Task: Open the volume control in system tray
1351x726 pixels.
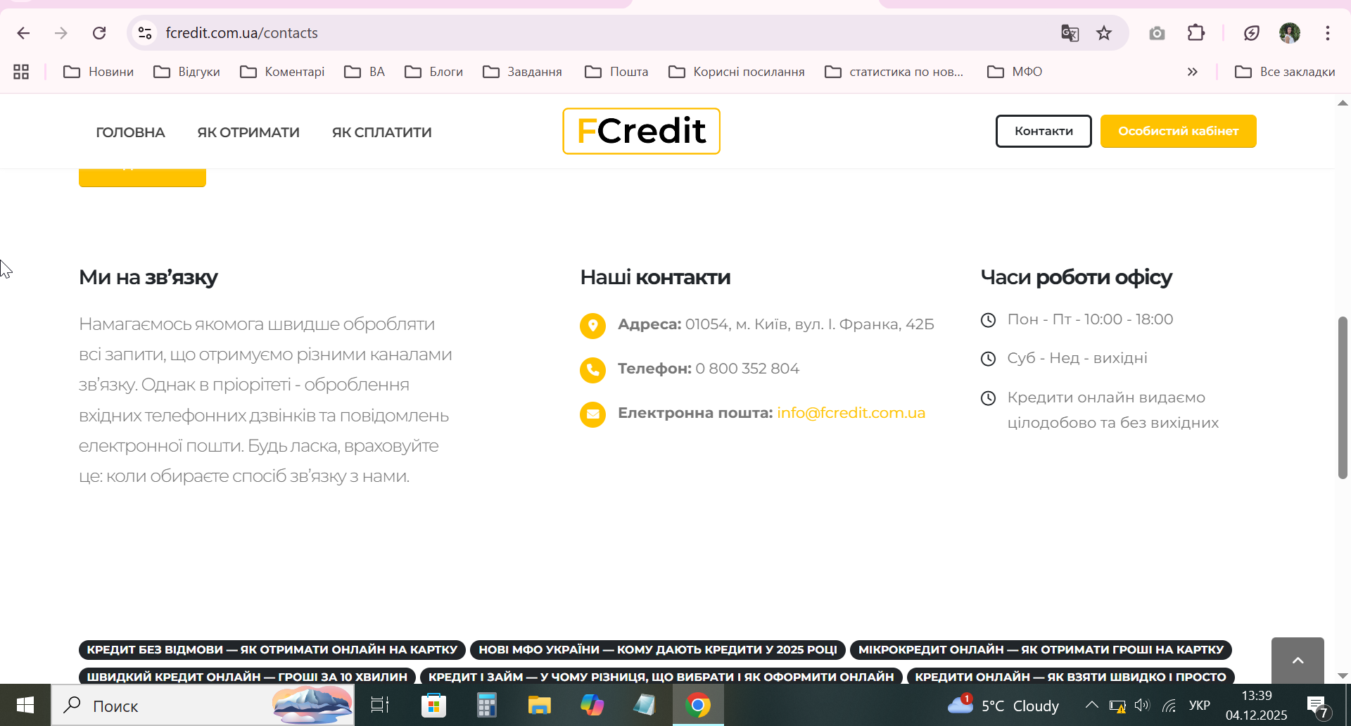Action: tap(1142, 706)
